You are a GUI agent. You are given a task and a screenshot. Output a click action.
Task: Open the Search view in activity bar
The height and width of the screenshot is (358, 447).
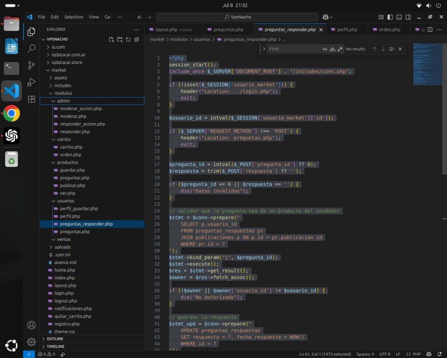click(x=31, y=48)
